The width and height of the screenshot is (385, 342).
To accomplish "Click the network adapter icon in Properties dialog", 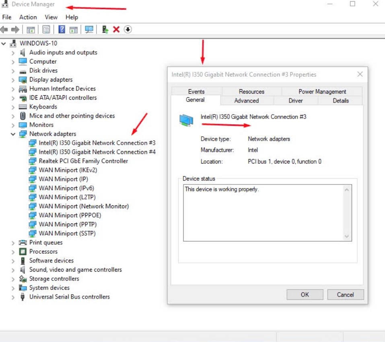I will tap(186, 120).
